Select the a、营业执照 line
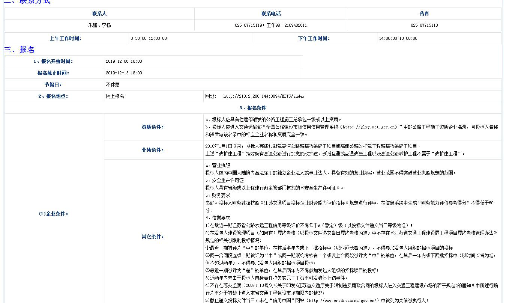Screen dimensions: 506x303 click(218, 165)
